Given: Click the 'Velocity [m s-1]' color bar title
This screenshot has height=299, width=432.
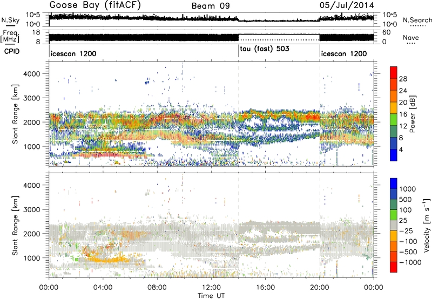Looking at the screenshot, I should tap(427, 225).
